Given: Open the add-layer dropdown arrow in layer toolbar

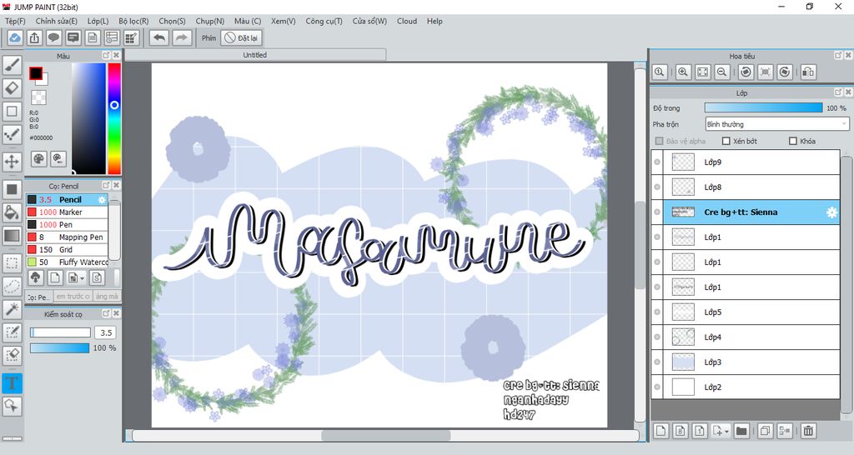Looking at the screenshot, I should click(726, 432).
